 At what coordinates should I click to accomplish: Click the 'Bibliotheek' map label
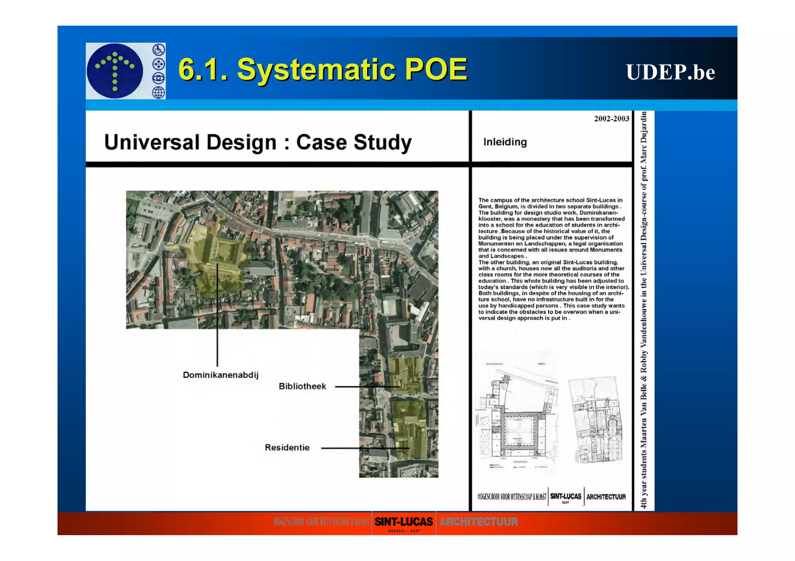[302, 386]
